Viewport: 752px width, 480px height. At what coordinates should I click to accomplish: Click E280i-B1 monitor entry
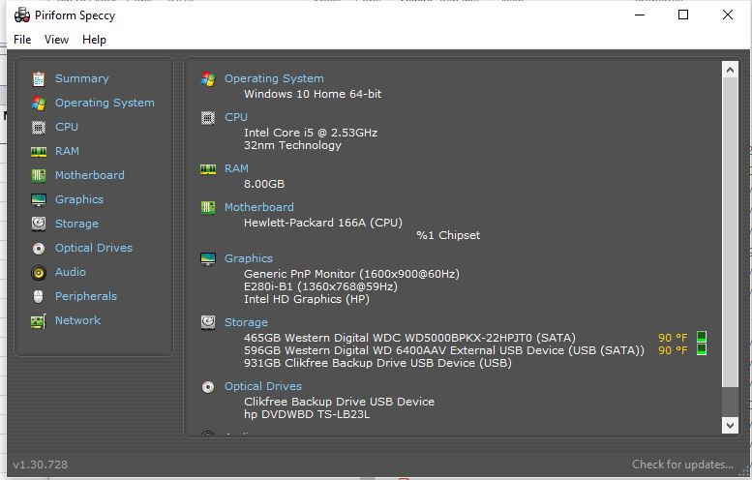(x=321, y=286)
